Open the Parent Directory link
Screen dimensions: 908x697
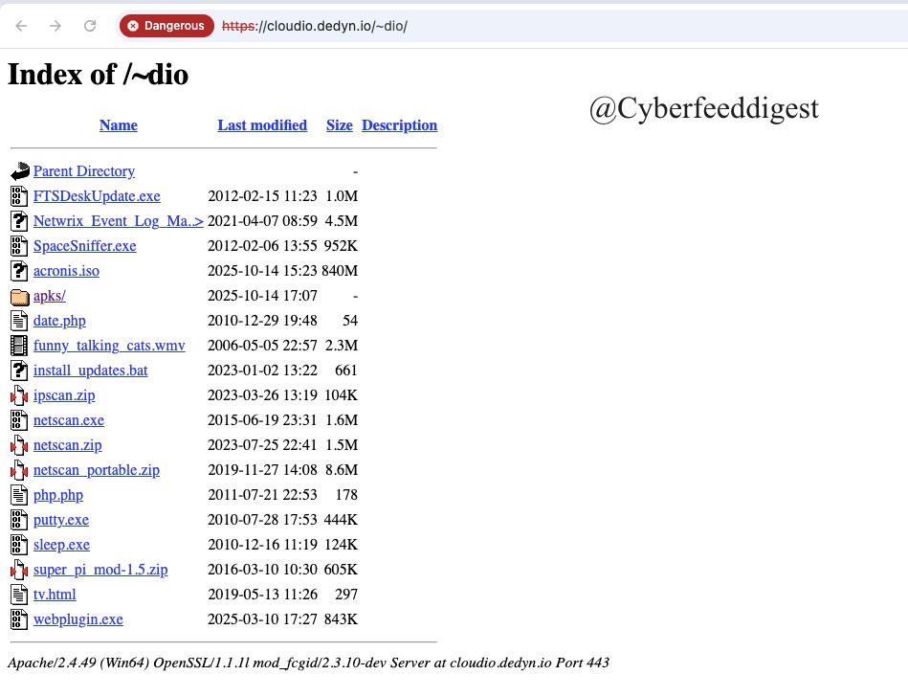[x=84, y=171]
